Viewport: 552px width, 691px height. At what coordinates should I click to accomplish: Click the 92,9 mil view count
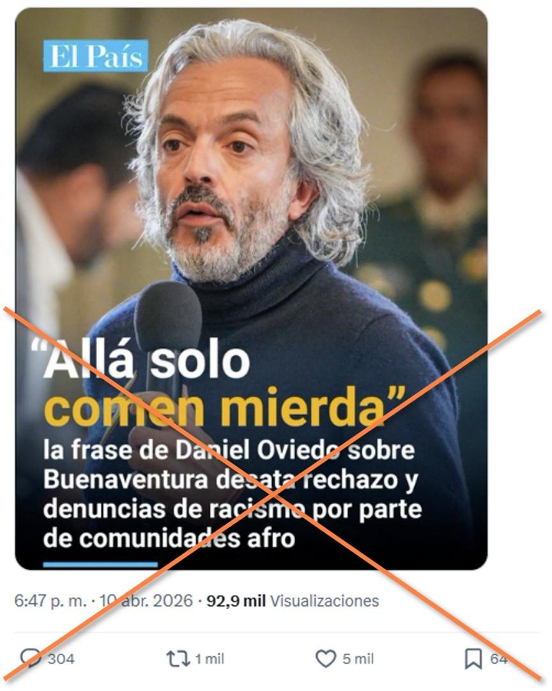click(236, 601)
